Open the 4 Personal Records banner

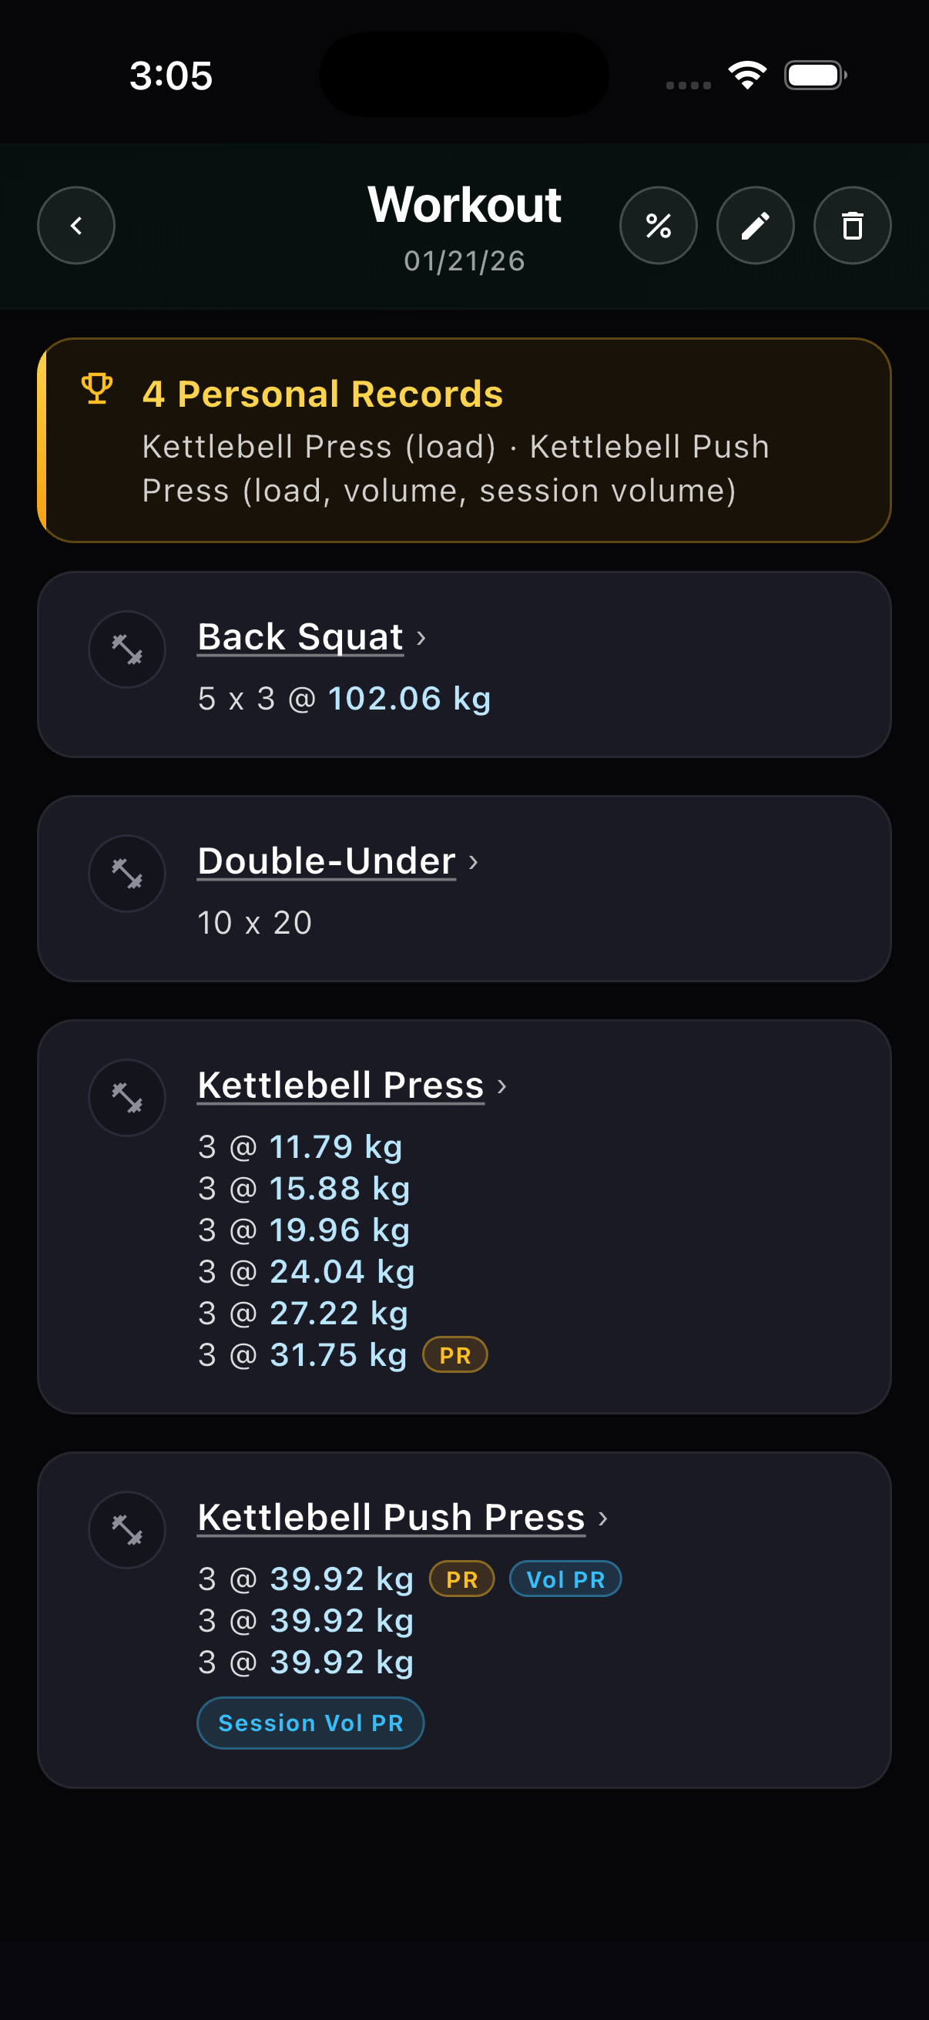click(x=464, y=441)
